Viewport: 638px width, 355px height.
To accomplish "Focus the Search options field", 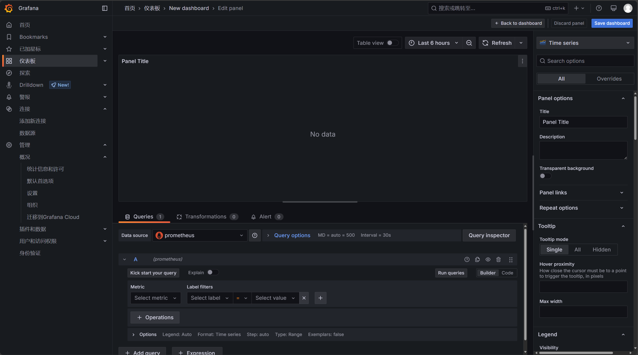I will click(x=585, y=61).
